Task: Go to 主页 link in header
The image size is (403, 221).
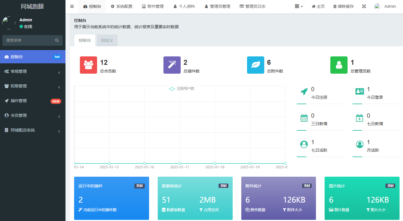Action: point(318,6)
